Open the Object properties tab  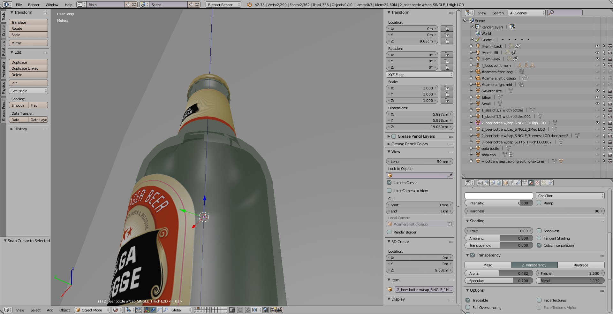505,183
